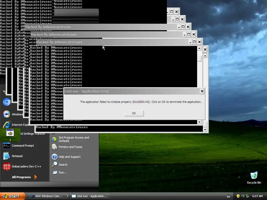Click the Start button
Viewport: 267px width, 200px height.
[x=13, y=196]
